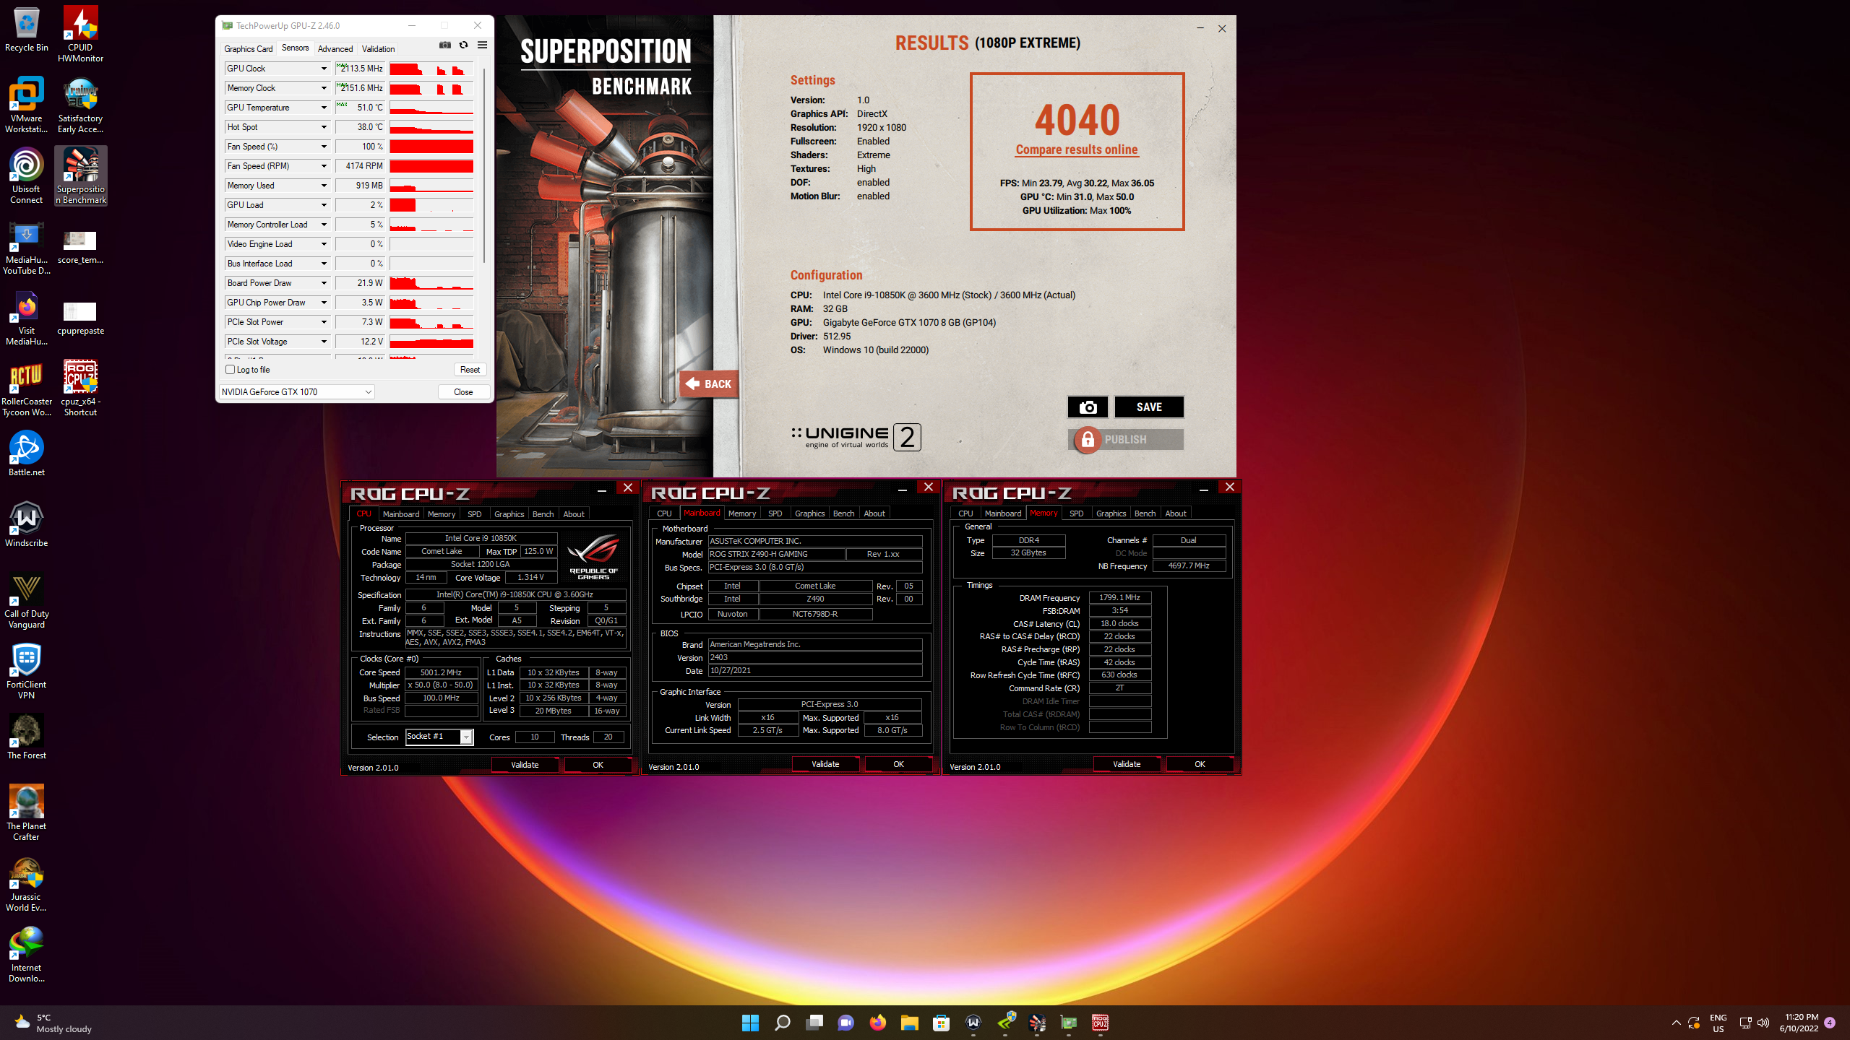Click the locked Publish button
The width and height of the screenshot is (1850, 1040).
1125,440
